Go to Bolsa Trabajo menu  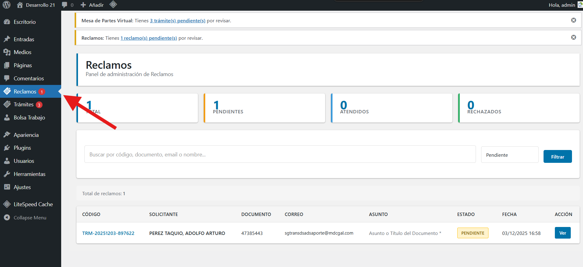coord(29,118)
